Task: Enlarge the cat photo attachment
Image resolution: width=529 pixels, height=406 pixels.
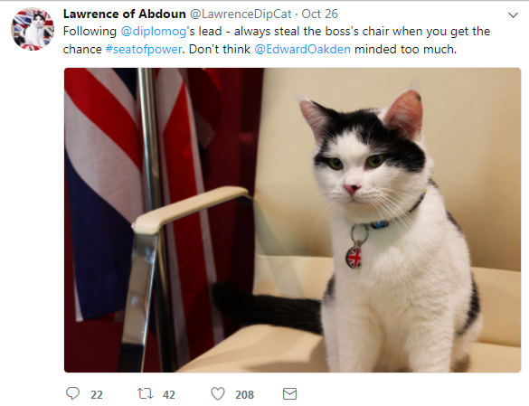Action: 292,220
